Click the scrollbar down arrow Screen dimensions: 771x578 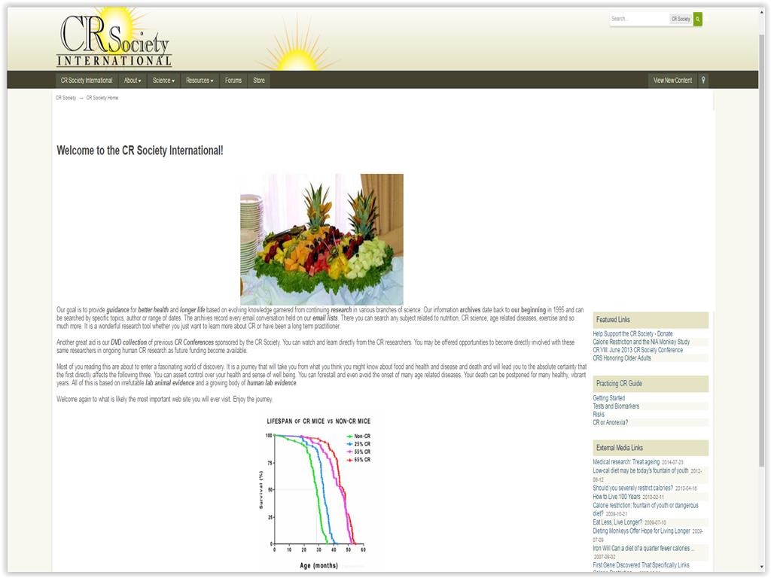click(762, 567)
